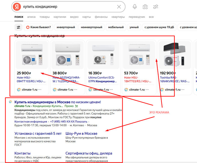Select the «инверторный» filter chip

[66, 27]
